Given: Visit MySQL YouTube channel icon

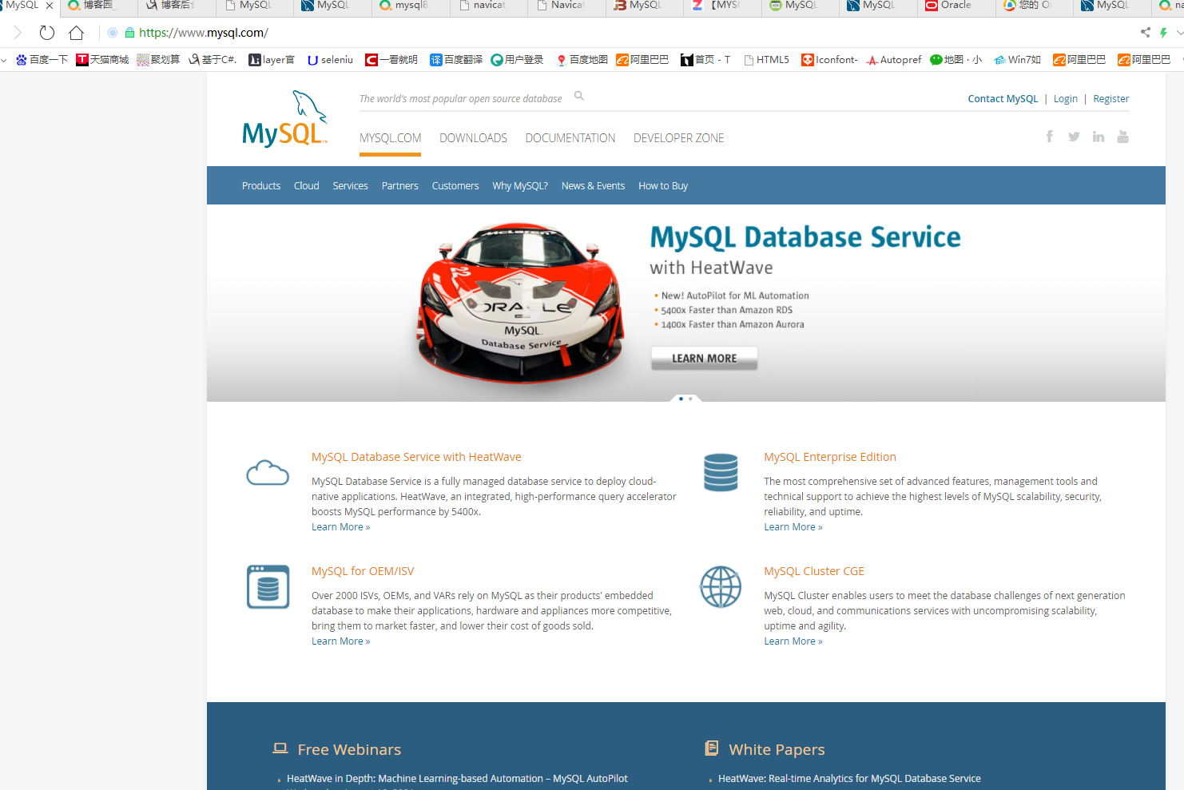Looking at the screenshot, I should point(1122,137).
